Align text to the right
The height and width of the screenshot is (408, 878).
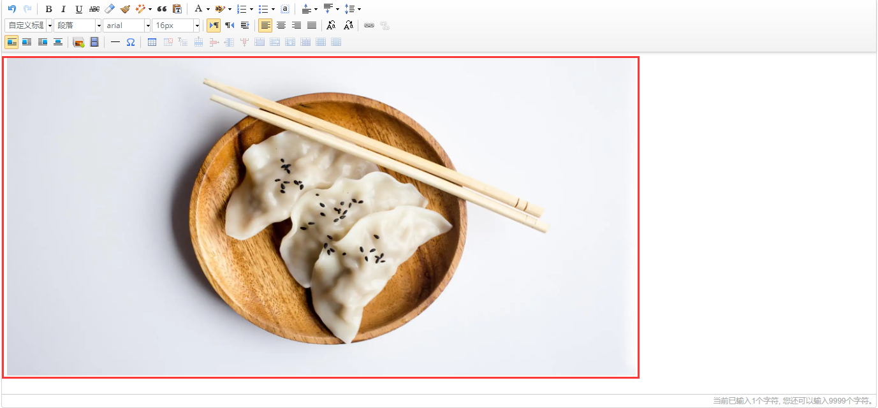(296, 25)
